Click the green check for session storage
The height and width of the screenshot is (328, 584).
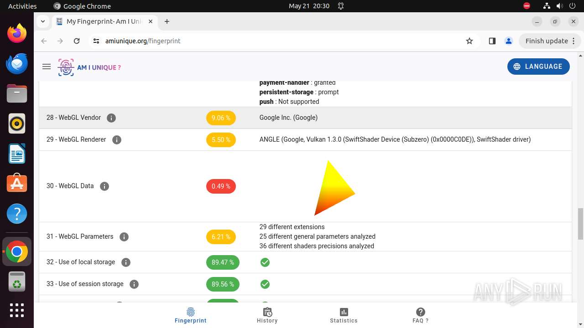[265, 284]
